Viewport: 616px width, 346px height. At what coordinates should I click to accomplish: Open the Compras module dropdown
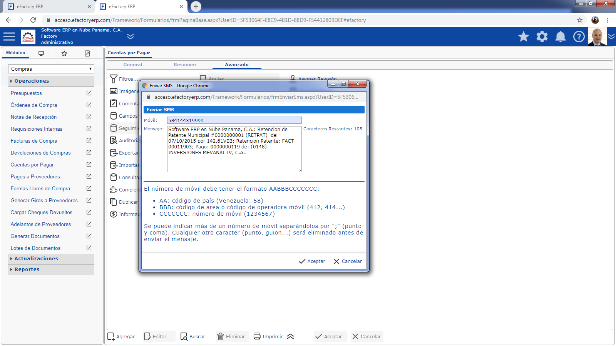coord(51,69)
